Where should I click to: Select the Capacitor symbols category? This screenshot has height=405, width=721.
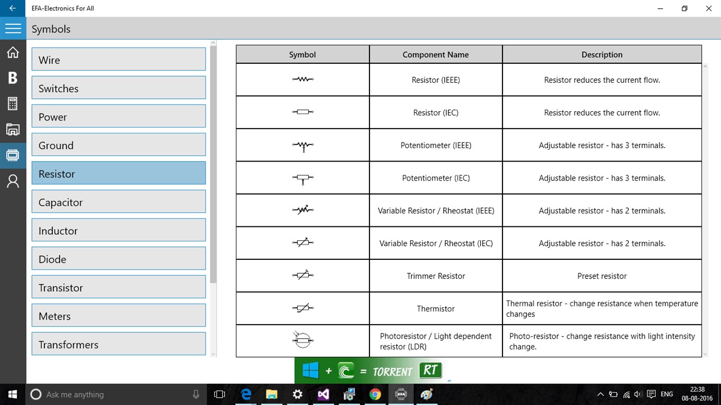click(x=119, y=201)
